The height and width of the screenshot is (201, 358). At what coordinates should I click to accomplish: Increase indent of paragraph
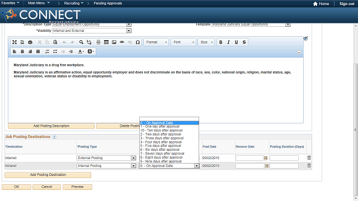point(71,51)
